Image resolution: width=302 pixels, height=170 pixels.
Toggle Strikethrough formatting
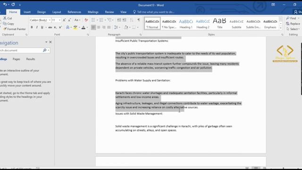point(50,27)
